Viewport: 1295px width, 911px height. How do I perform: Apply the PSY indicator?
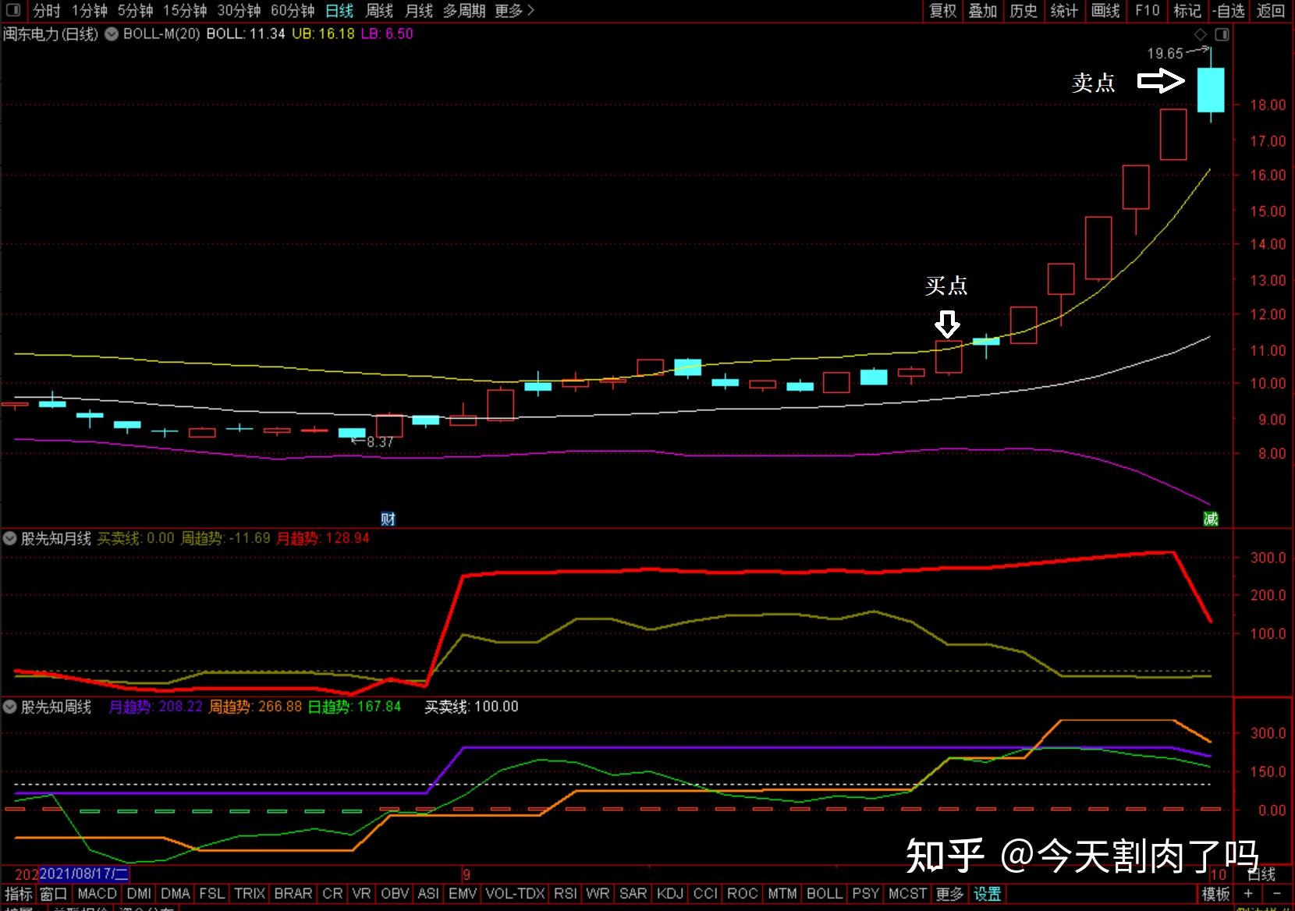point(865,894)
